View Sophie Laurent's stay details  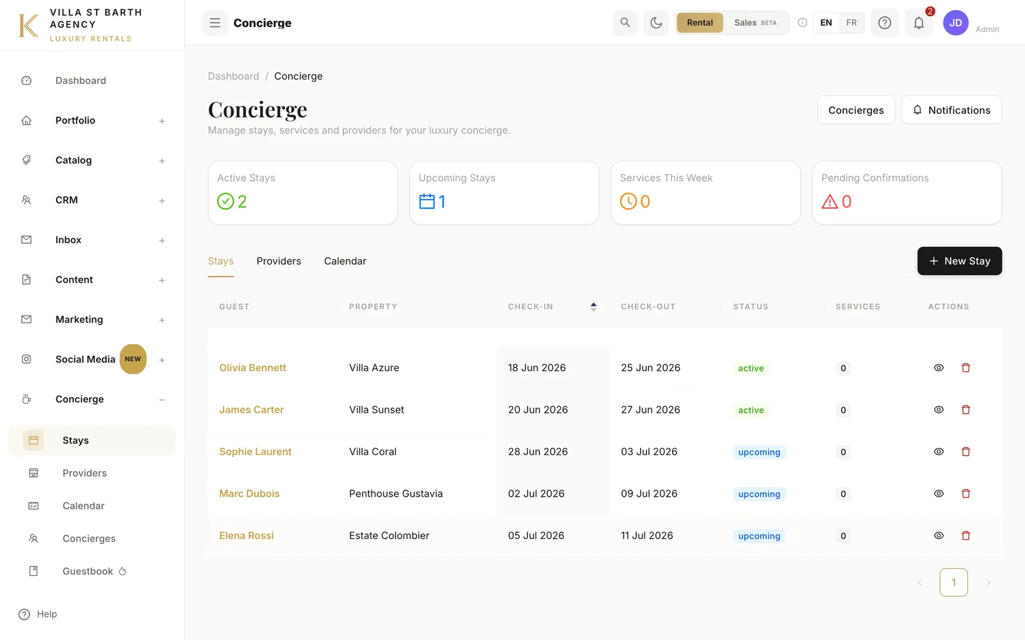(x=939, y=452)
